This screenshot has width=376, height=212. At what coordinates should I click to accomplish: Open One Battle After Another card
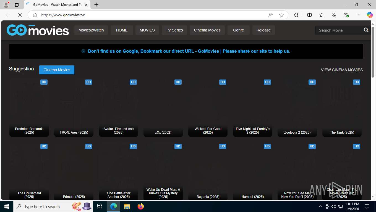pos(119,171)
